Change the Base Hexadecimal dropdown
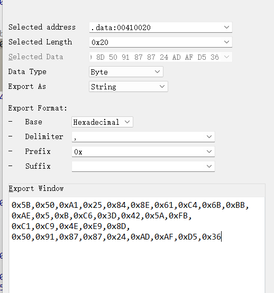Screen dimensions: 274x293 127,122
